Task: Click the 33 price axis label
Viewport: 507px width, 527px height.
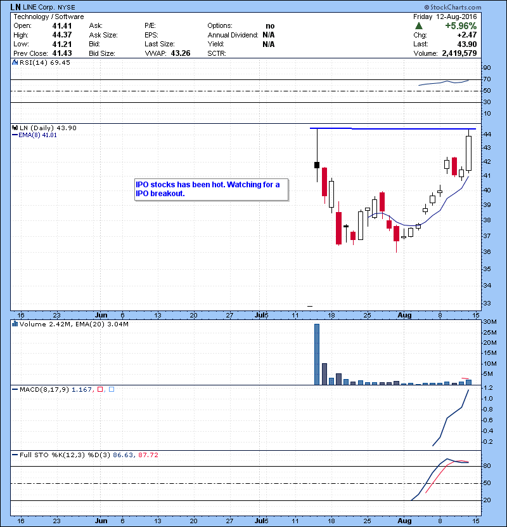Action: (x=487, y=304)
